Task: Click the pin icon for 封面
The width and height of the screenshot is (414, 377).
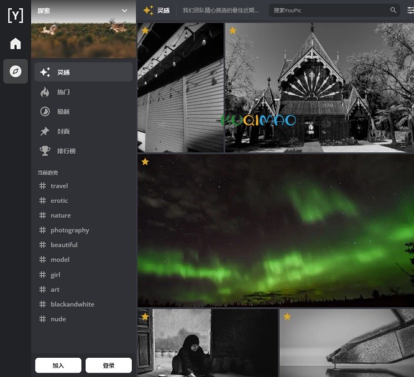Action: click(x=45, y=131)
